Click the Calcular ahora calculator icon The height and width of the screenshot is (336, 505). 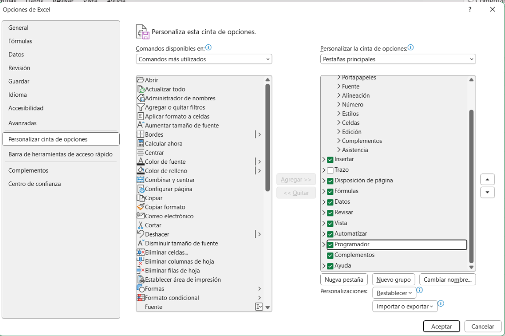tap(140, 143)
